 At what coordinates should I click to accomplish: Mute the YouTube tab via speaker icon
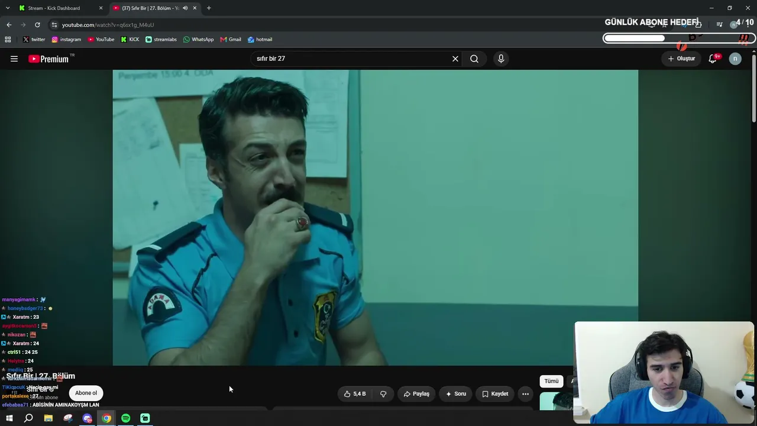[x=185, y=8]
